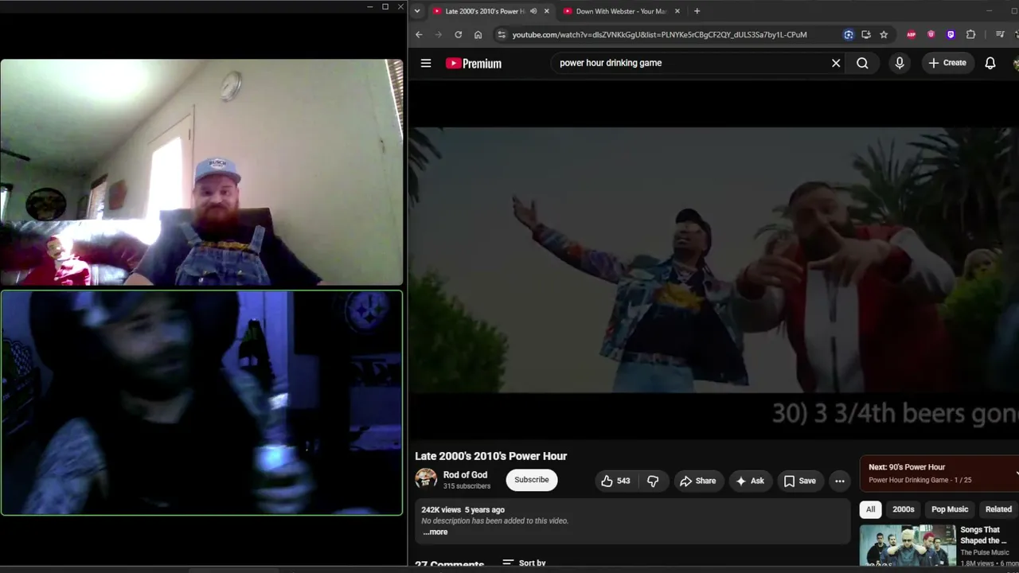Open the Extensions puzzle menu

tap(970, 34)
